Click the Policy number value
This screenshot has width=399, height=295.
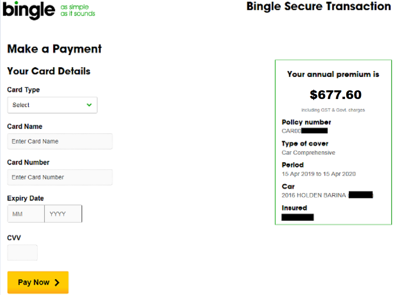point(305,131)
